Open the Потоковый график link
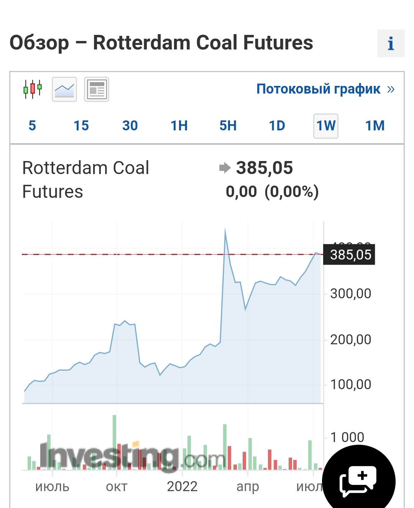 [318, 89]
